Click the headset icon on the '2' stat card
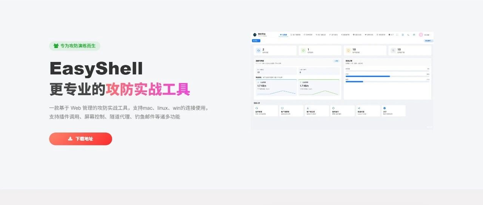483x205 pixels. (x=258, y=50)
